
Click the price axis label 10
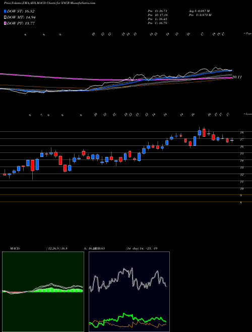click(241, 189)
